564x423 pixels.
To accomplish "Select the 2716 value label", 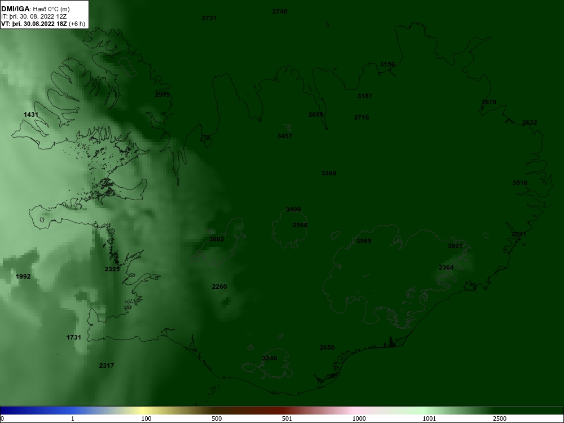I will (x=362, y=117).
